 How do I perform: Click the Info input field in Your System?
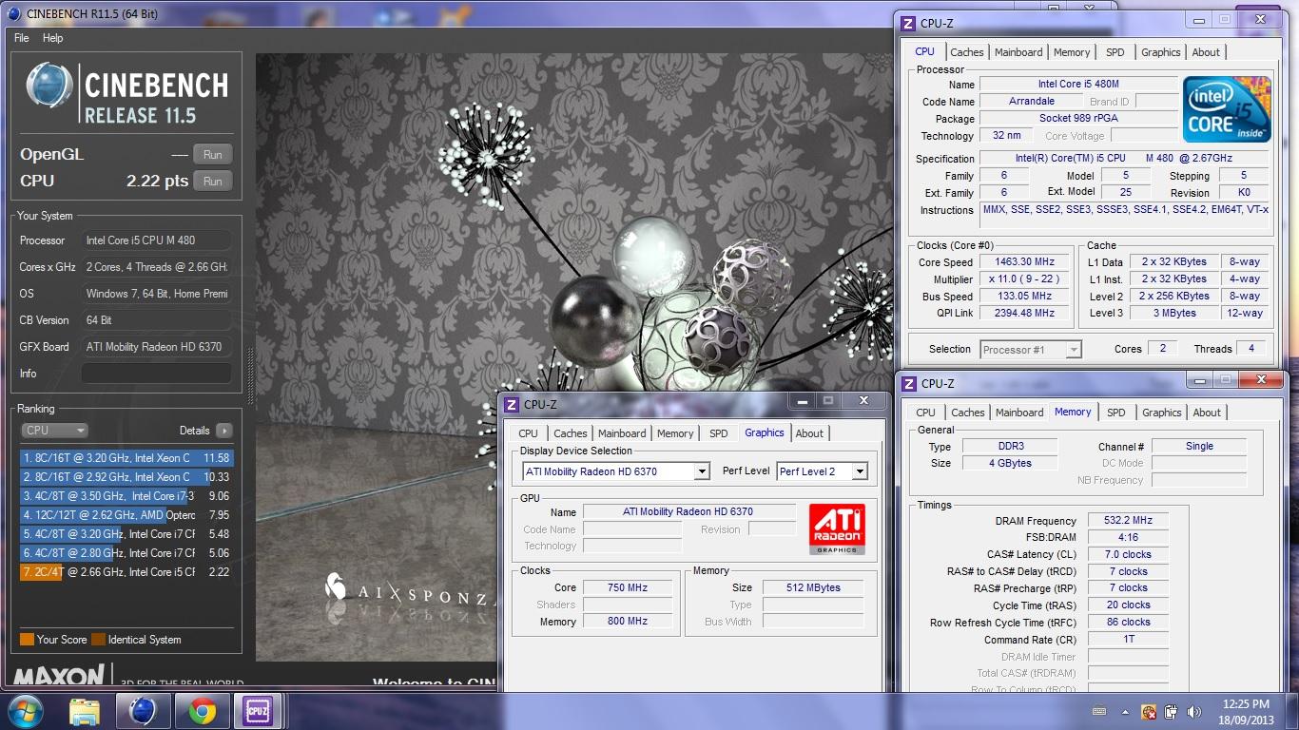coord(156,374)
